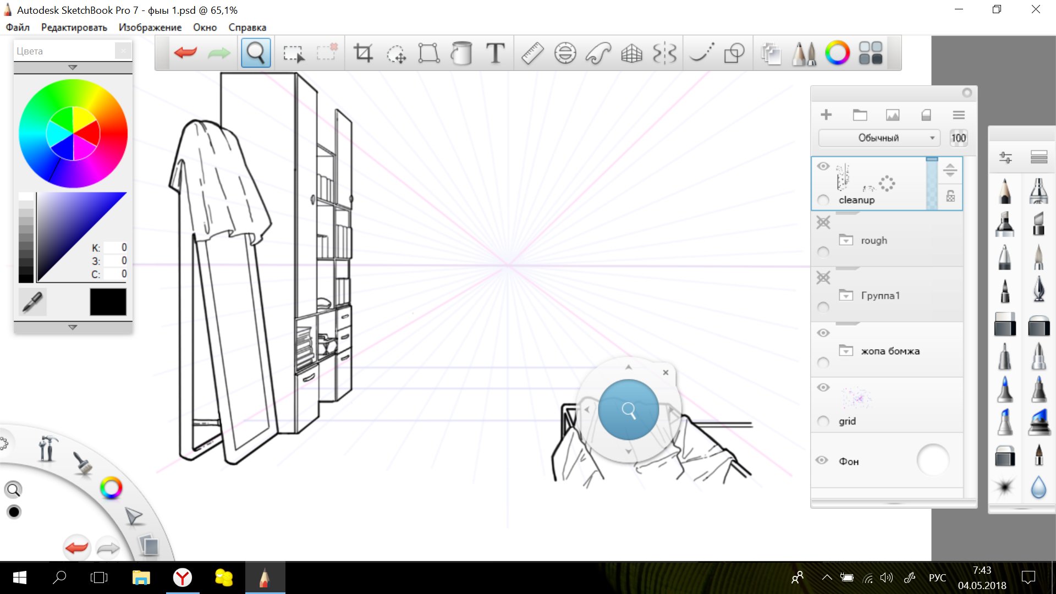Activate the Ruler guide tool
Viewport: 1056px width, 594px height.
click(531, 53)
